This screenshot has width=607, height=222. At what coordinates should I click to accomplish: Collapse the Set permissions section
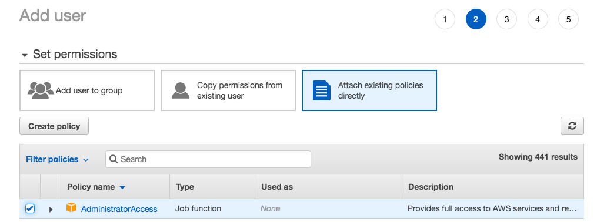coord(25,55)
